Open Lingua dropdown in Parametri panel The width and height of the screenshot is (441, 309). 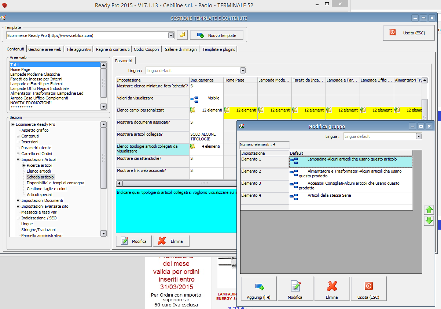coord(243,71)
